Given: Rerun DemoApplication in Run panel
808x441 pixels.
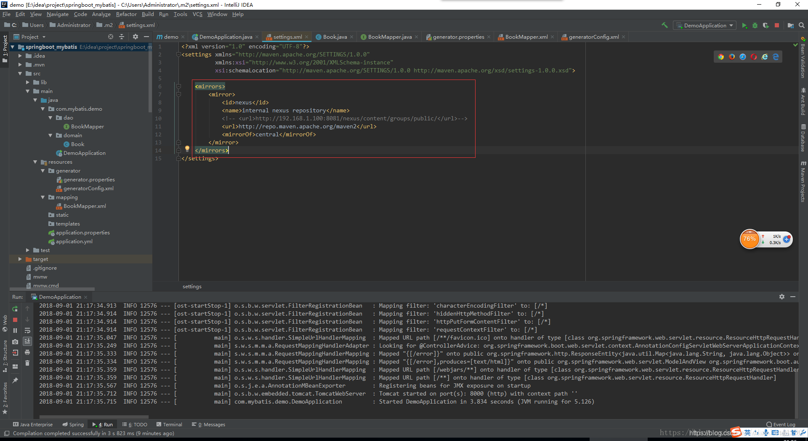Looking at the screenshot, I should [x=15, y=309].
